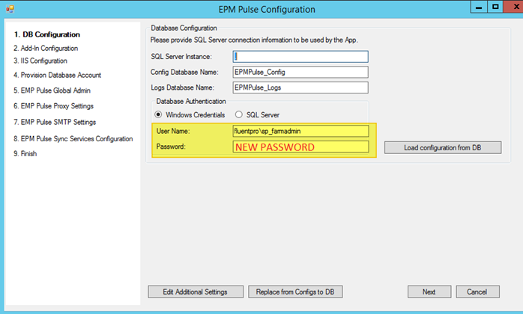Image resolution: width=523 pixels, height=314 pixels.
Task: Click the Next button
Action: 429,292
